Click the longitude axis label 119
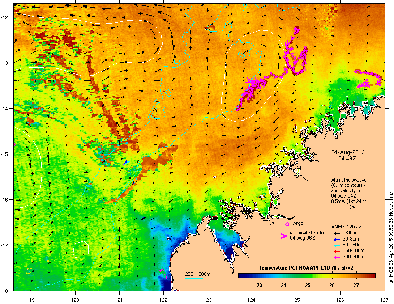The height and width of the screenshot is (304, 394). [x=31, y=300]
